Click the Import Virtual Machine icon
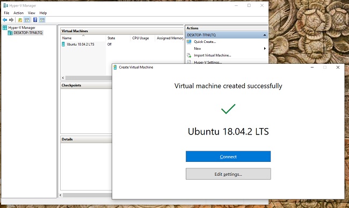 [x=189, y=55]
